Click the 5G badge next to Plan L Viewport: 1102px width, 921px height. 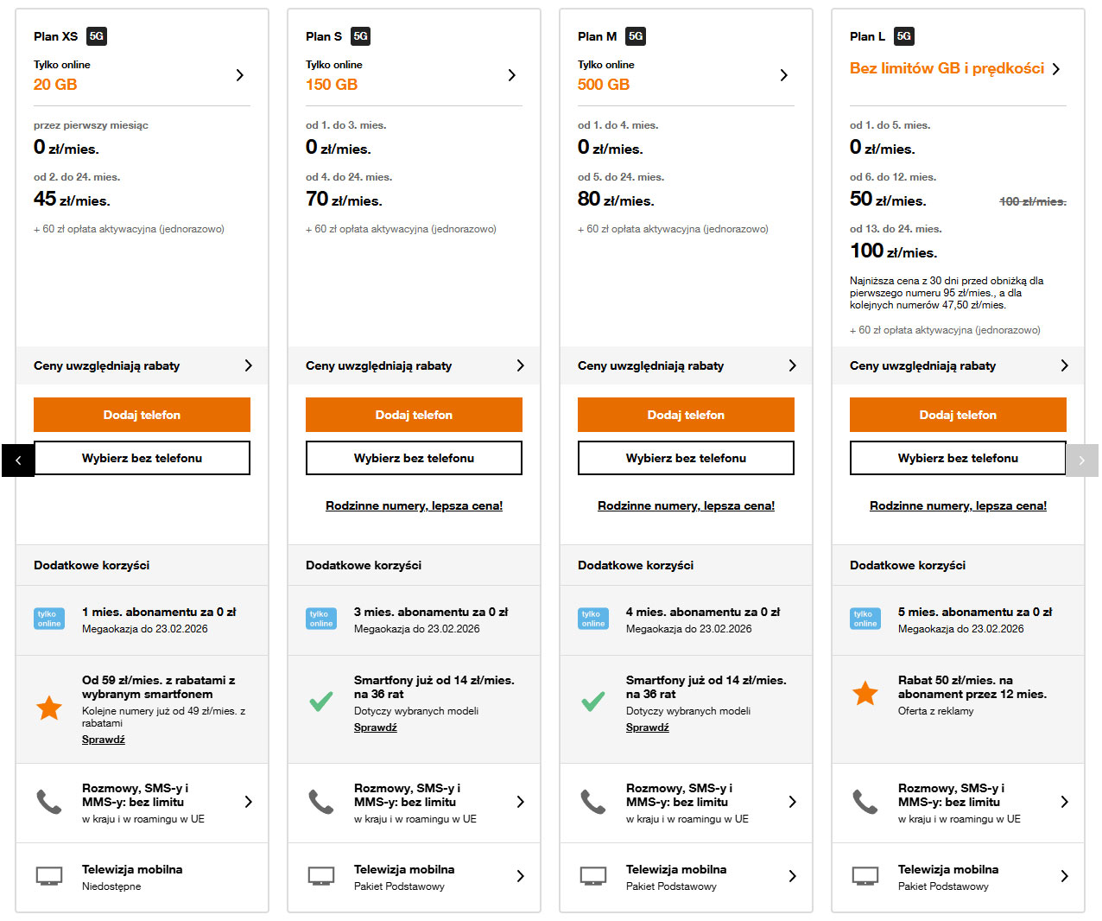click(904, 36)
